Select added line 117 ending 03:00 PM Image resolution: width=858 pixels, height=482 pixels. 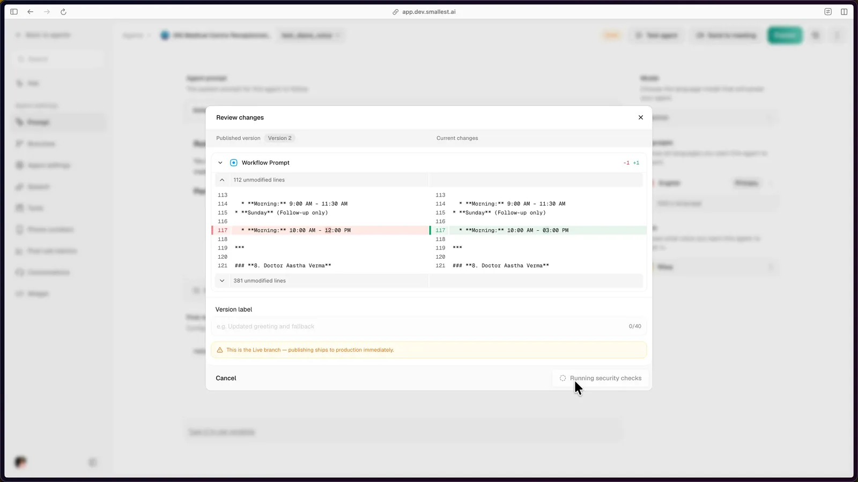click(x=538, y=230)
